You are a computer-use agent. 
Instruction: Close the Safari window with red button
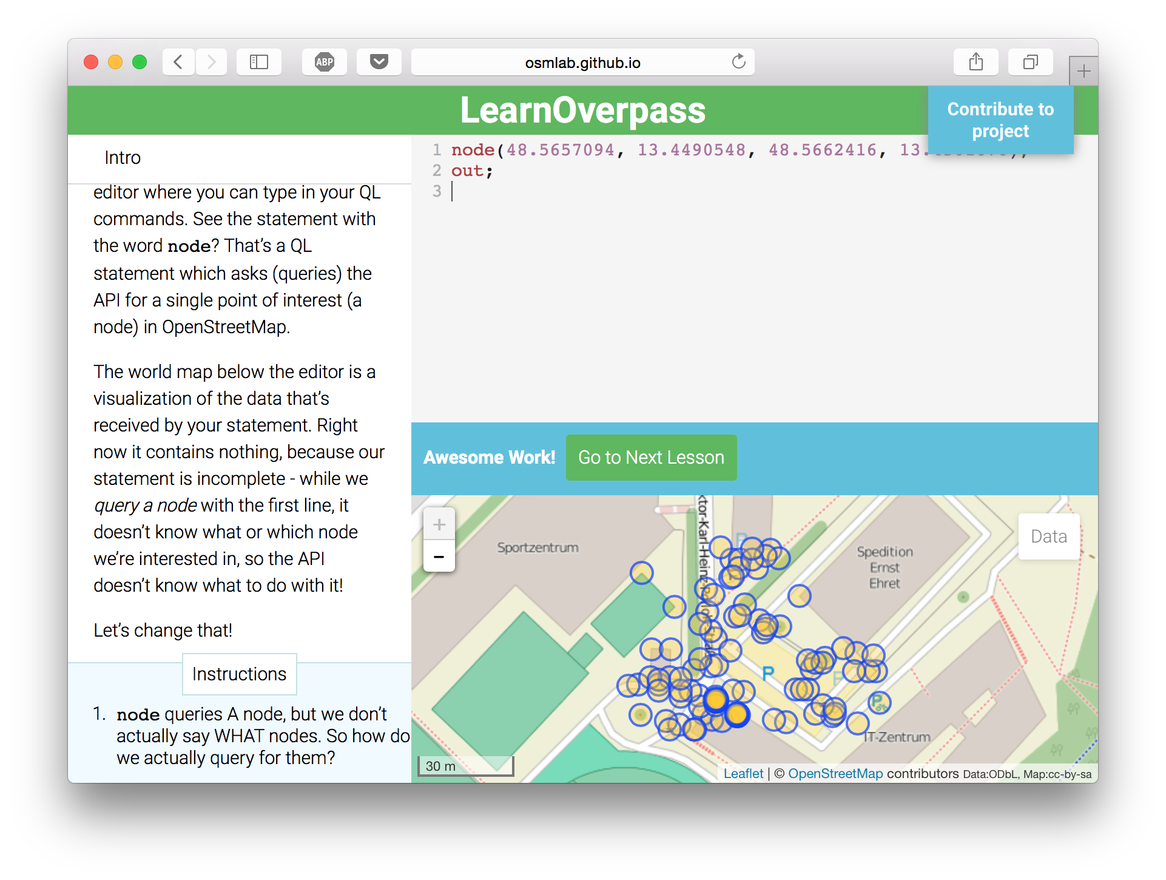[91, 62]
